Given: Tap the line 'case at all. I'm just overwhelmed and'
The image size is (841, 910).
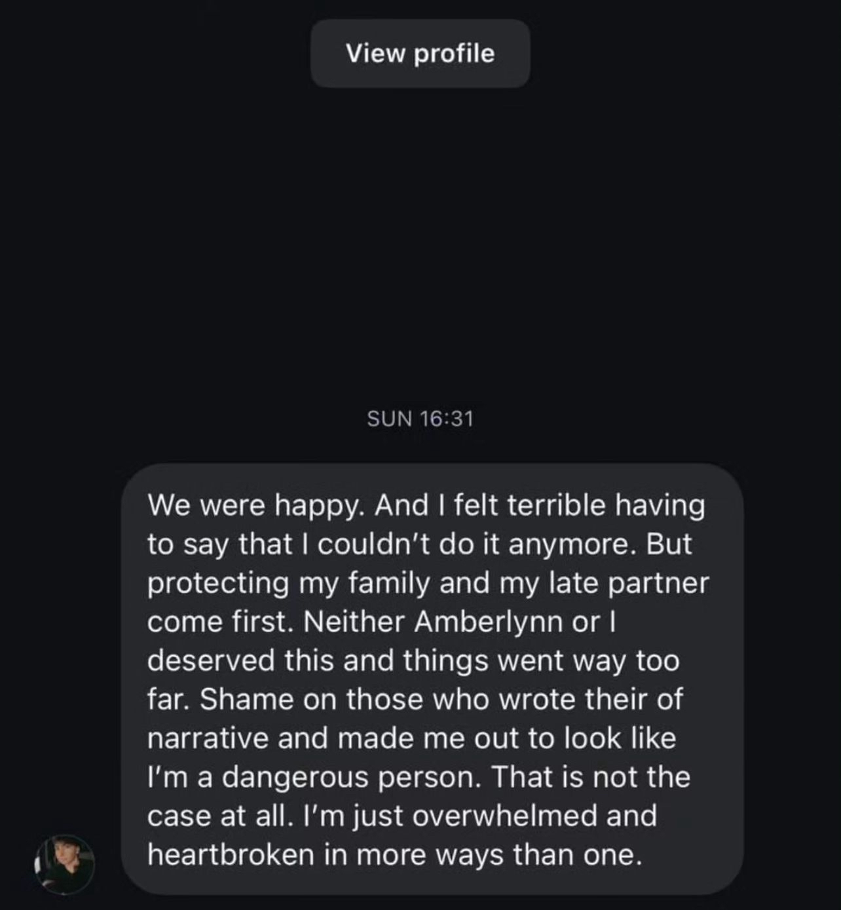Looking at the screenshot, I should coord(402,816).
